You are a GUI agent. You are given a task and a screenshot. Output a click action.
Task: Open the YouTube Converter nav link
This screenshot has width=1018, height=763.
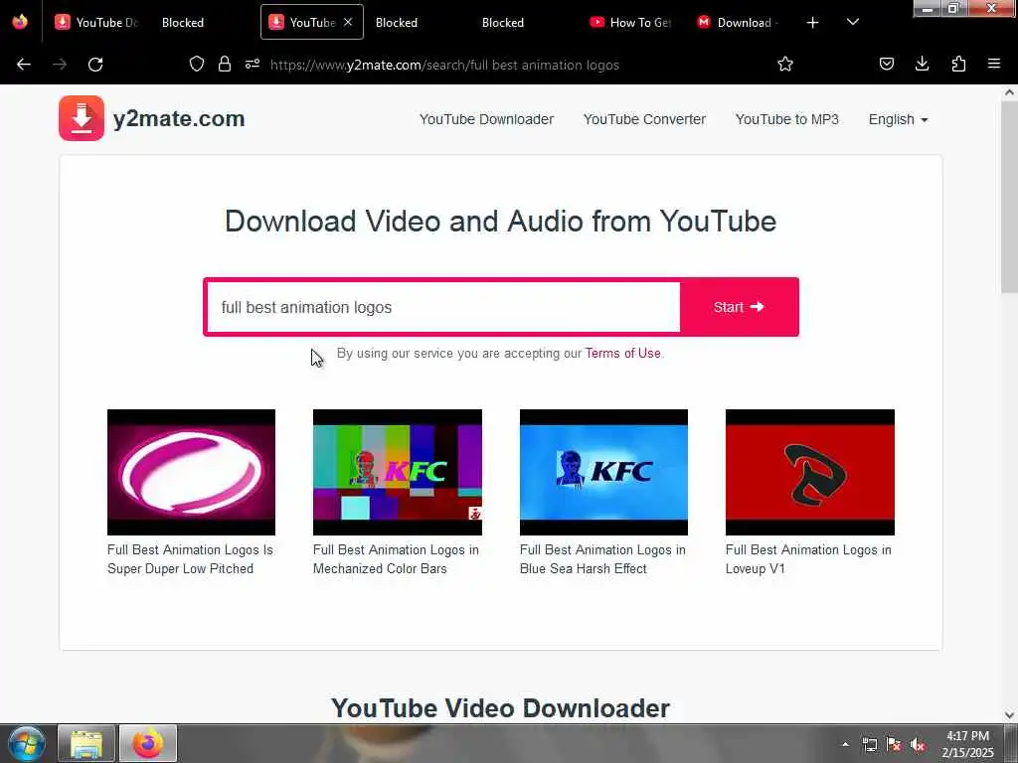[644, 119]
